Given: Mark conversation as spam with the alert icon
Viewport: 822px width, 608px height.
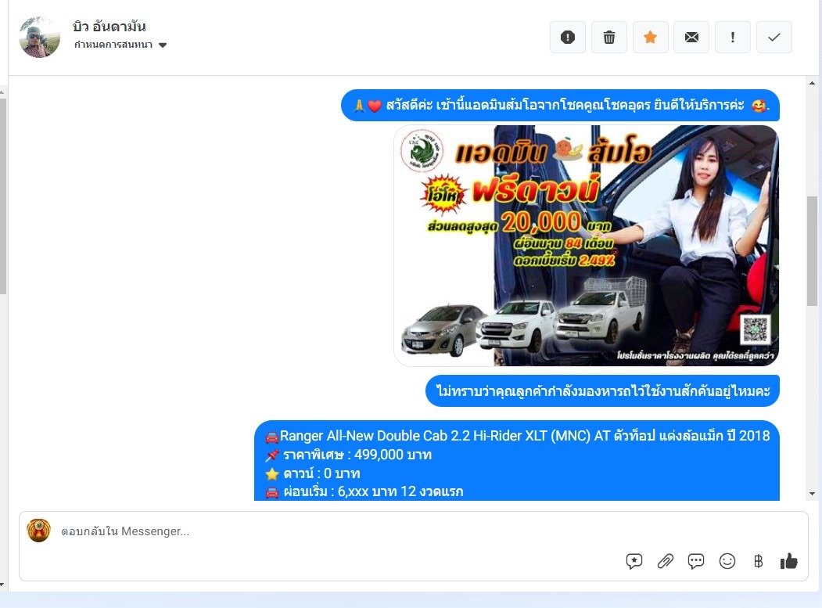Looking at the screenshot, I should 568,38.
